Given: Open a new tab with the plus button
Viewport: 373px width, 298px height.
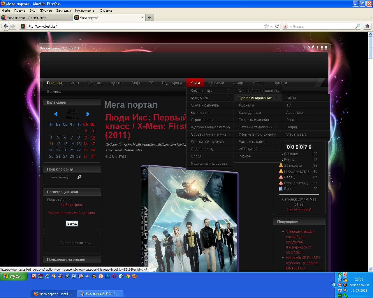Looking at the screenshot, I should [x=150, y=17].
